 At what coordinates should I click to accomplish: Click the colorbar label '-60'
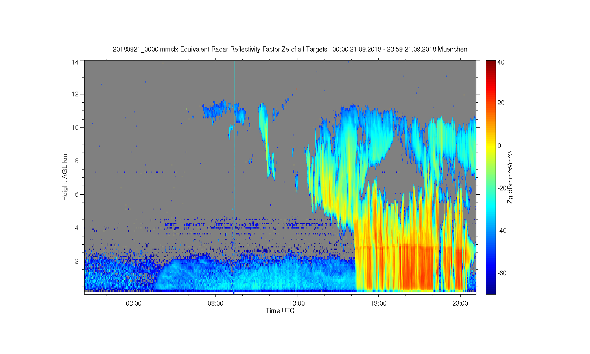[x=502, y=273]
